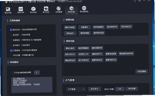Click the 重置玩家礼包 button

pyautogui.click(x=111, y=60)
